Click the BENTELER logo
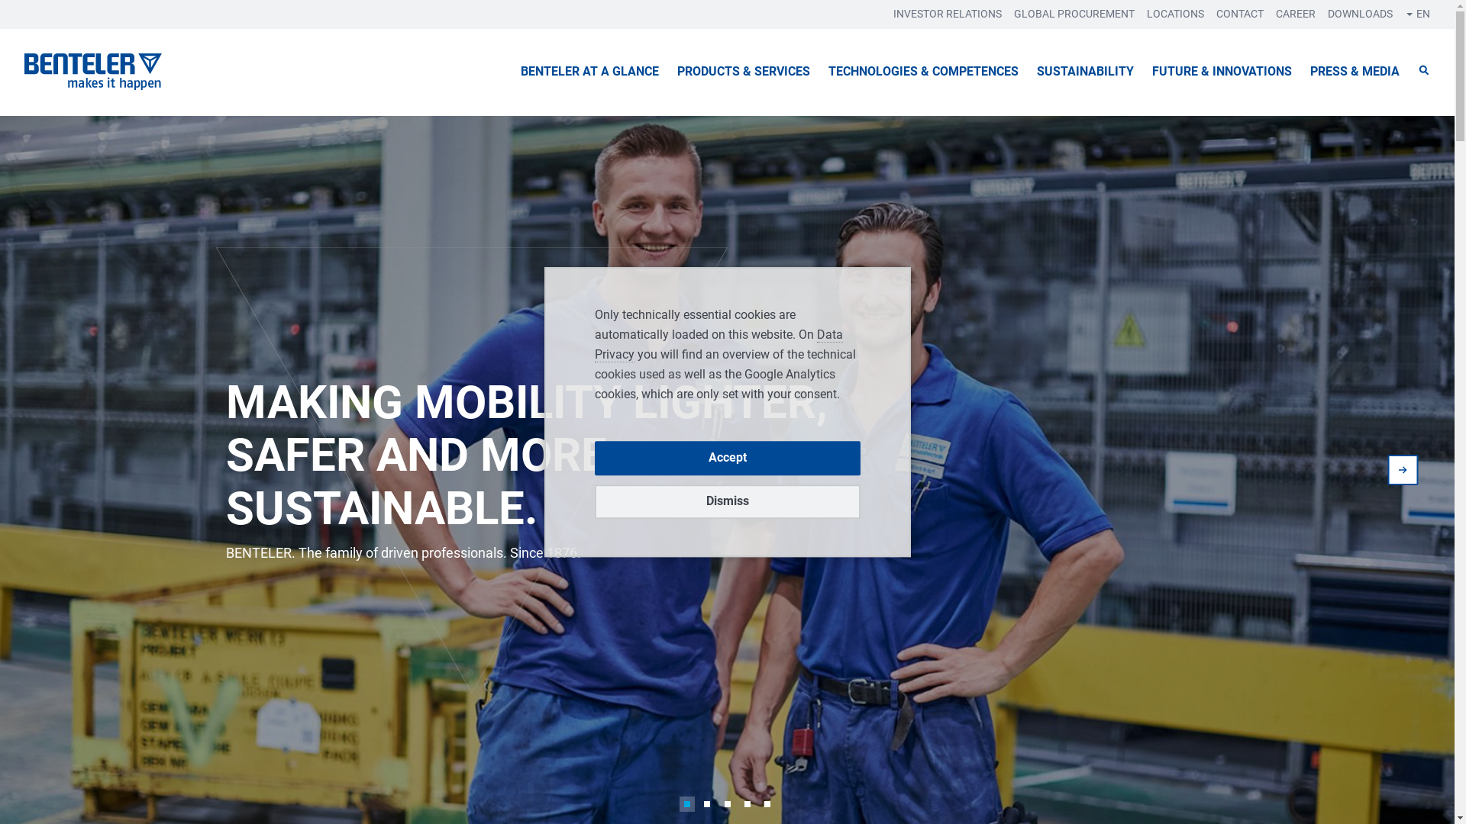The height and width of the screenshot is (824, 1466). coord(93,72)
